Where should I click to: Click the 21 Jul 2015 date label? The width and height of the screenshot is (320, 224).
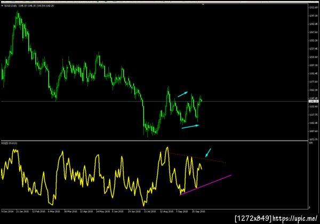[x=150, y=212]
